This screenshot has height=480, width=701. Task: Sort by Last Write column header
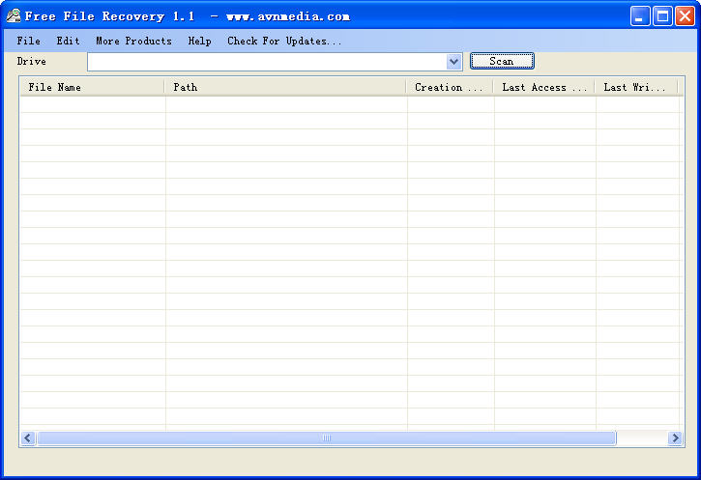(x=635, y=87)
